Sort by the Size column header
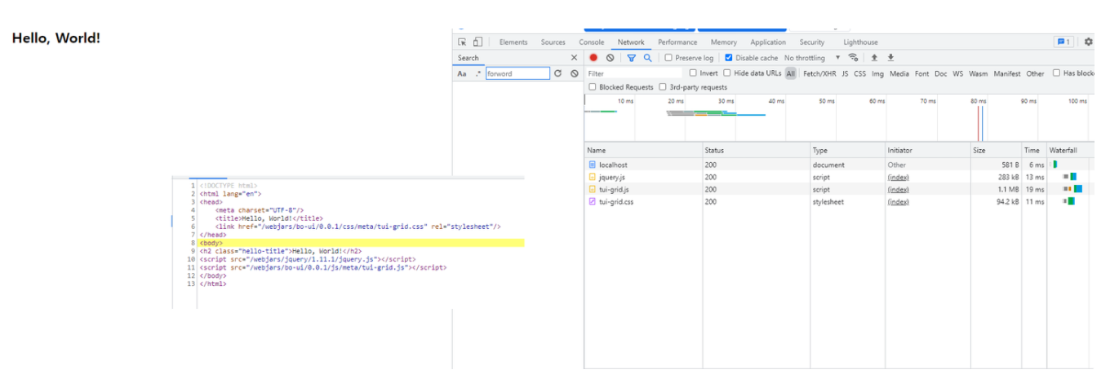This screenshot has width=1119, height=383. coord(996,150)
